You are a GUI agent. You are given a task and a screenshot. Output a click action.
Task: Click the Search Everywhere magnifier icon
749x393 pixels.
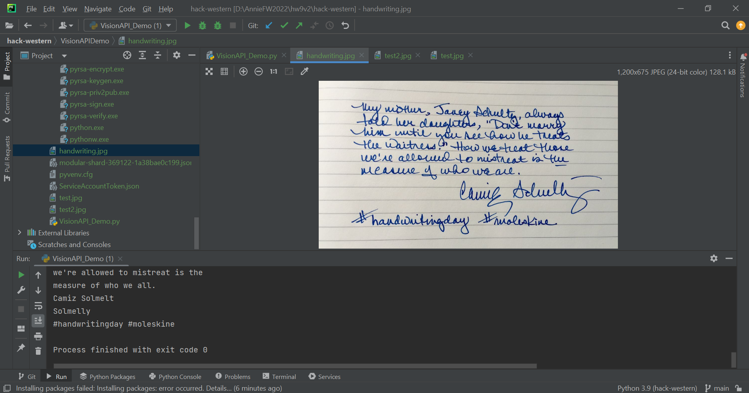click(x=725, y=25)
